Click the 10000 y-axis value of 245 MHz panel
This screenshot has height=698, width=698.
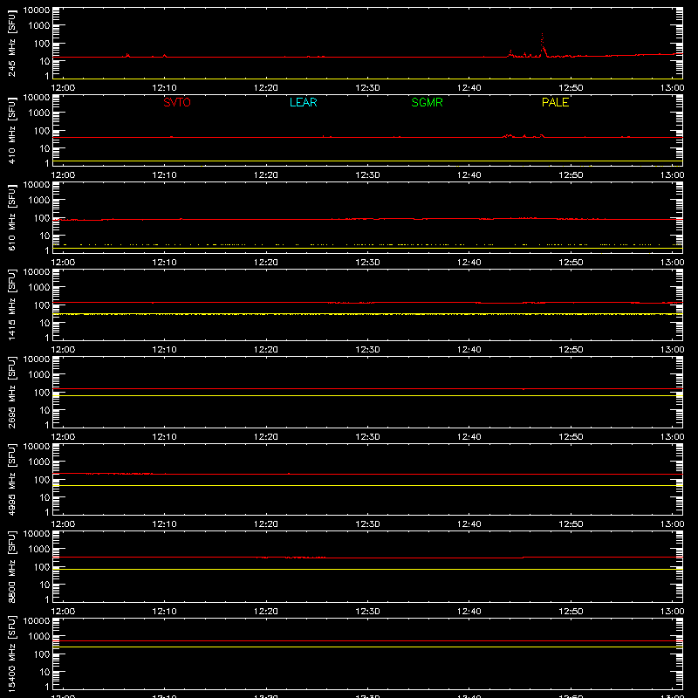point(37,10)
